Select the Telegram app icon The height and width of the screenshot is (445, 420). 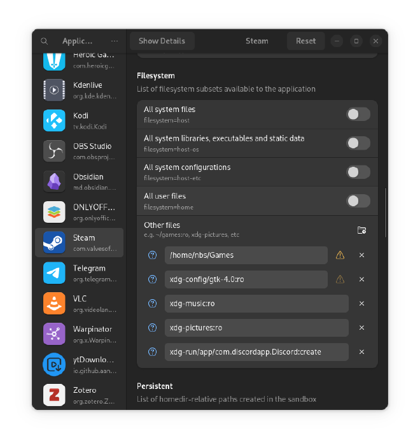coord(54,273)
